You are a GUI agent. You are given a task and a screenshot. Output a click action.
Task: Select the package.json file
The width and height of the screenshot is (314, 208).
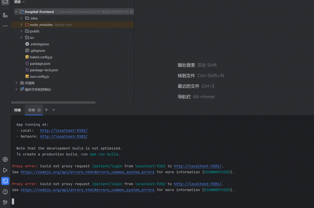(x=40, y=64)
